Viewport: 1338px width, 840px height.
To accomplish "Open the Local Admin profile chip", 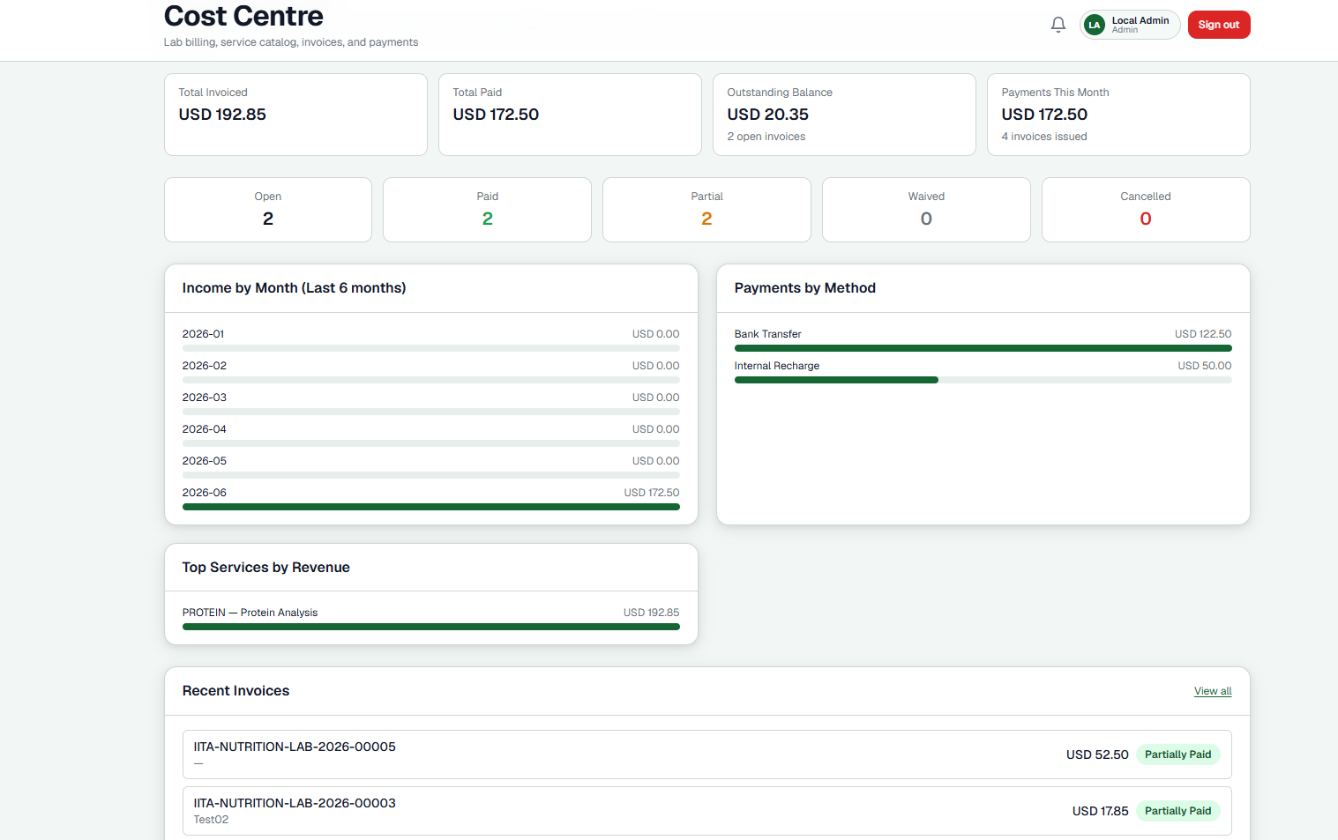I will (x=1130, y=25).
